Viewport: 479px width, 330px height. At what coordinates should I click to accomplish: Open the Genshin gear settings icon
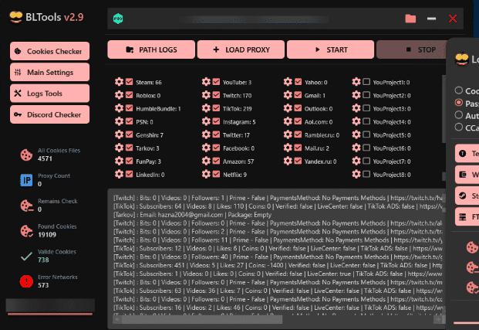point(119,134)
